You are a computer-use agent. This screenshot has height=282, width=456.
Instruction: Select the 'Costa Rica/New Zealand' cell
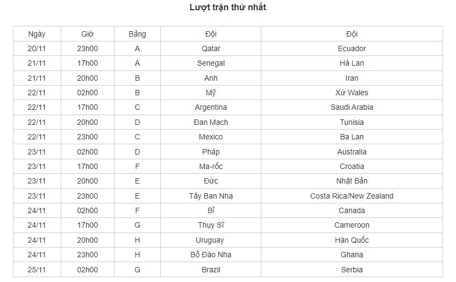pos(352,196)
